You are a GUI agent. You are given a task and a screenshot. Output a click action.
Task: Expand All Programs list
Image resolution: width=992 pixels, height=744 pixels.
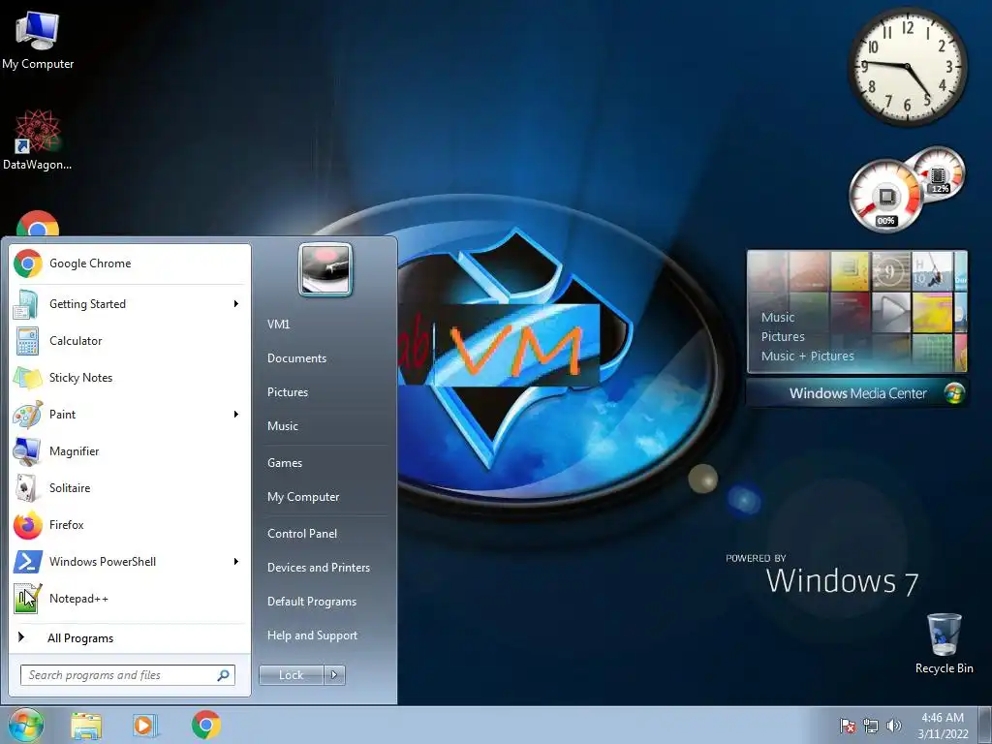coord(130,637)
